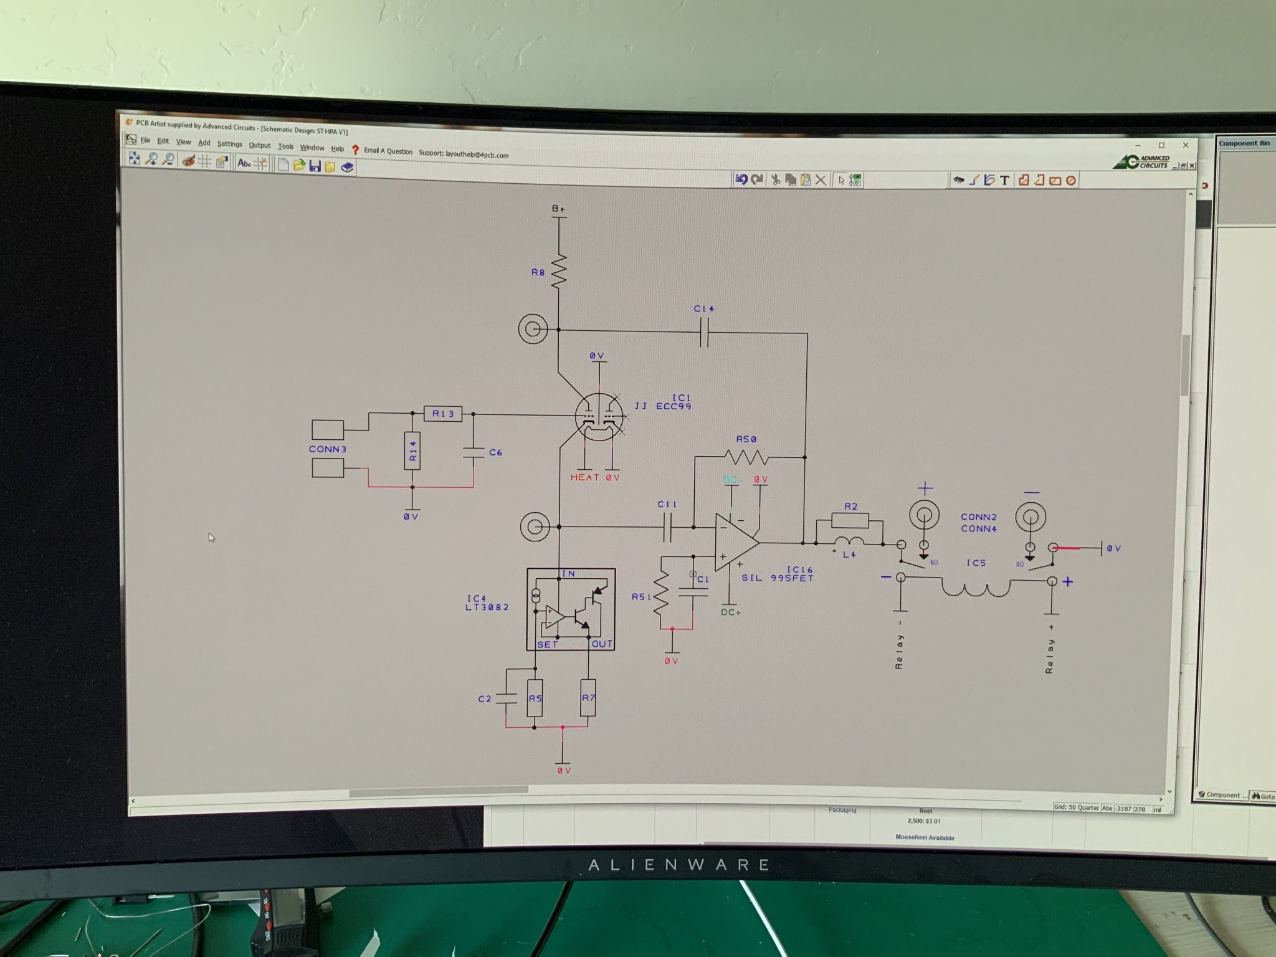
Task: Select the Add Bus tool icon
Action: point(989,180)
